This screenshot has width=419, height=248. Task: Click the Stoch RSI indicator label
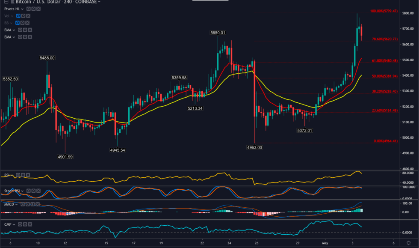tap(12, 191)
